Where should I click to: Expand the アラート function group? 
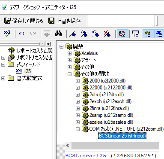pyautogui.click(x=69, y=60)
